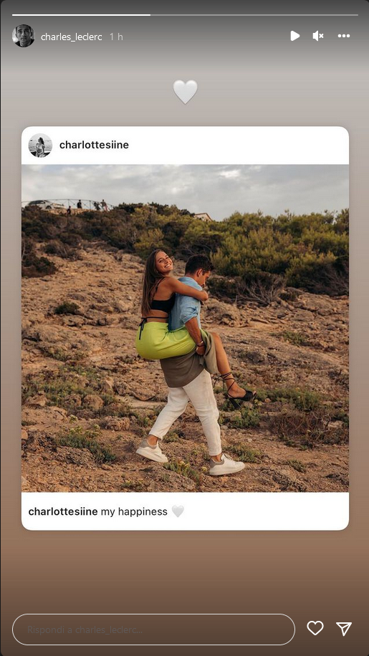Open charlottesiine avatar in shared post header

pyautogui.click(x=40, y=145)
